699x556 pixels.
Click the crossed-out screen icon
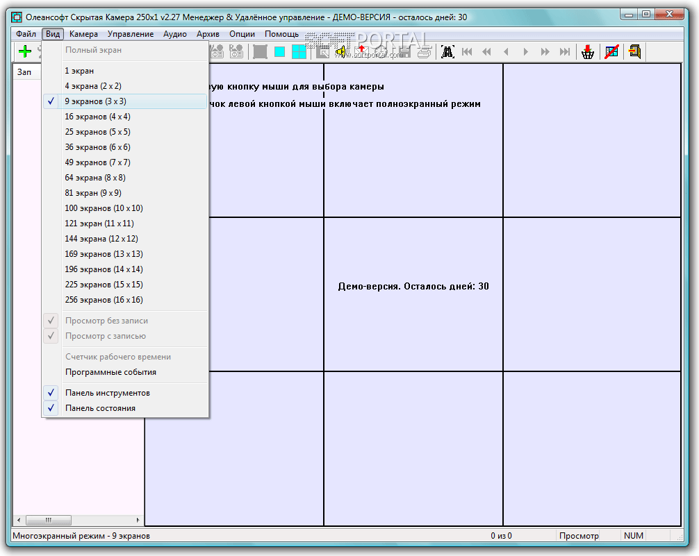(x=611, y=51)
